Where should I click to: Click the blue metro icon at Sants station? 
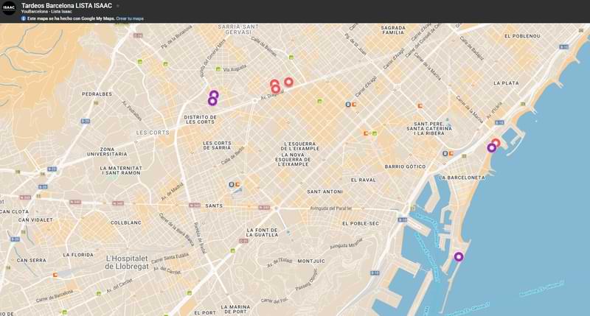click(232, 184)
